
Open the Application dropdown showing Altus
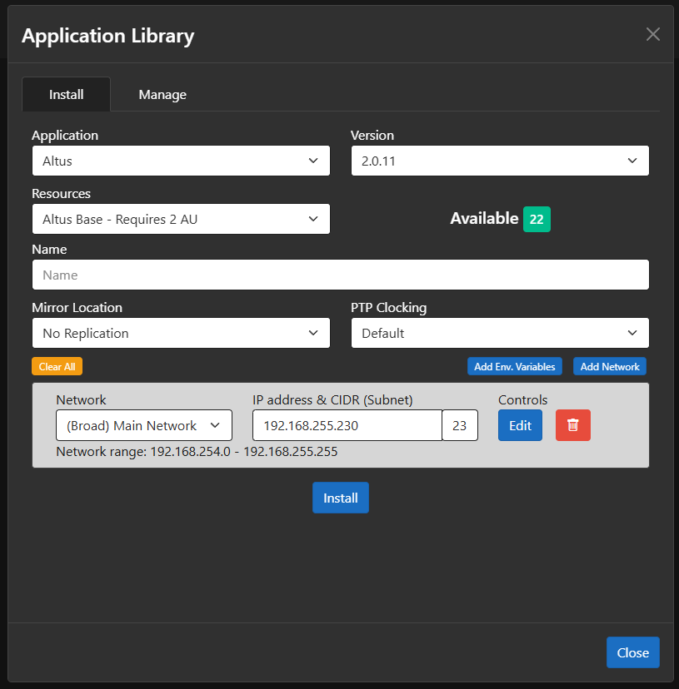(x=181, y=161)
